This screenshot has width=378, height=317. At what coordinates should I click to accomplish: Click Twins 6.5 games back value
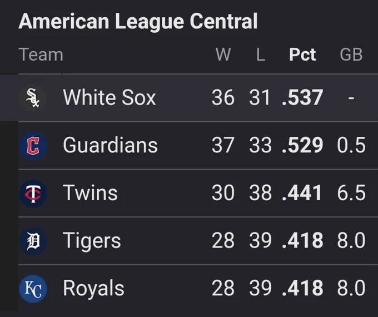[351, 192]
